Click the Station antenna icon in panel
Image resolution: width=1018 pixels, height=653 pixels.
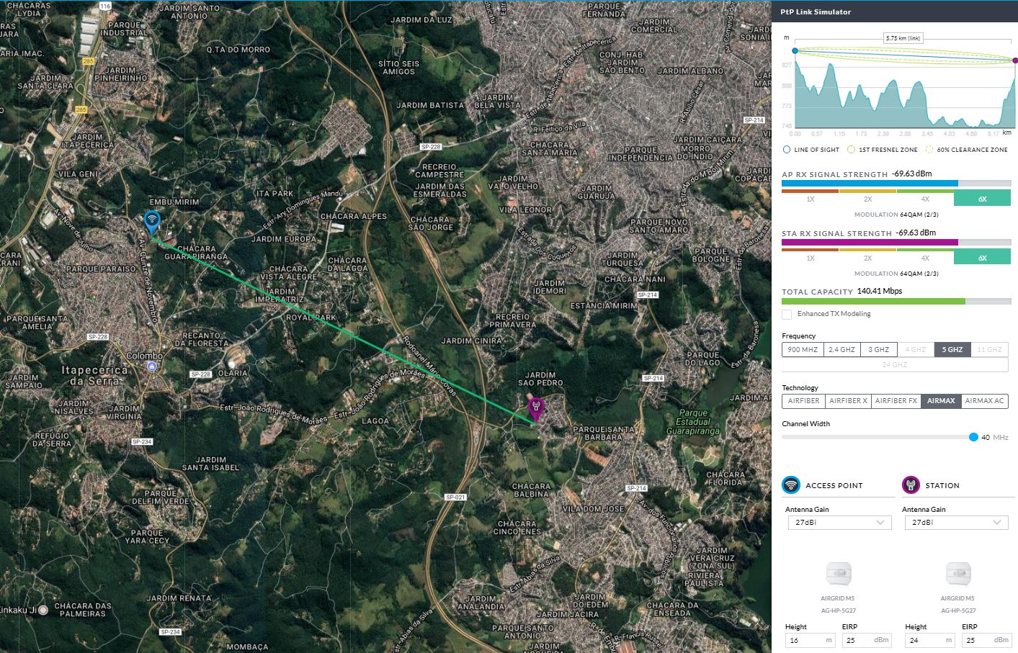(x=911, y=485)
